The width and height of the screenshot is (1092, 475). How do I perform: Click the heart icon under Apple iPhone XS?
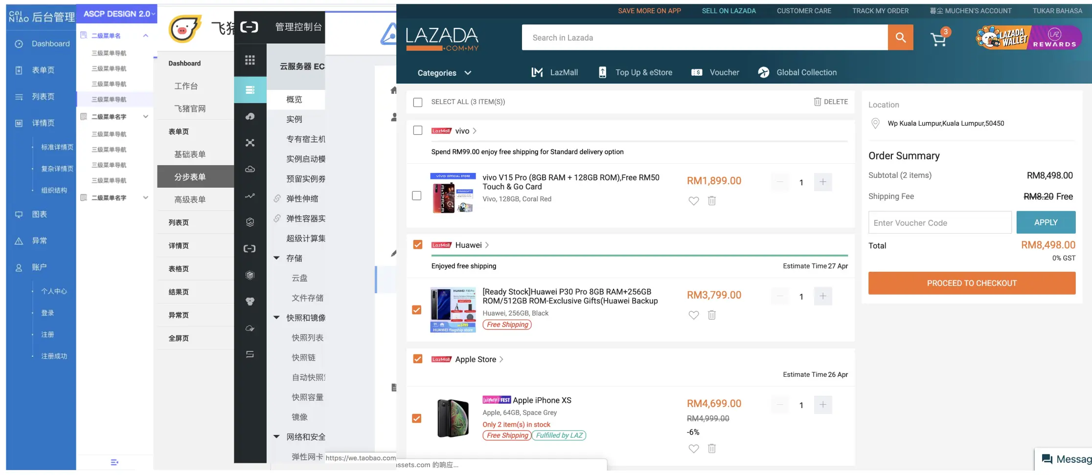(694, 449)
